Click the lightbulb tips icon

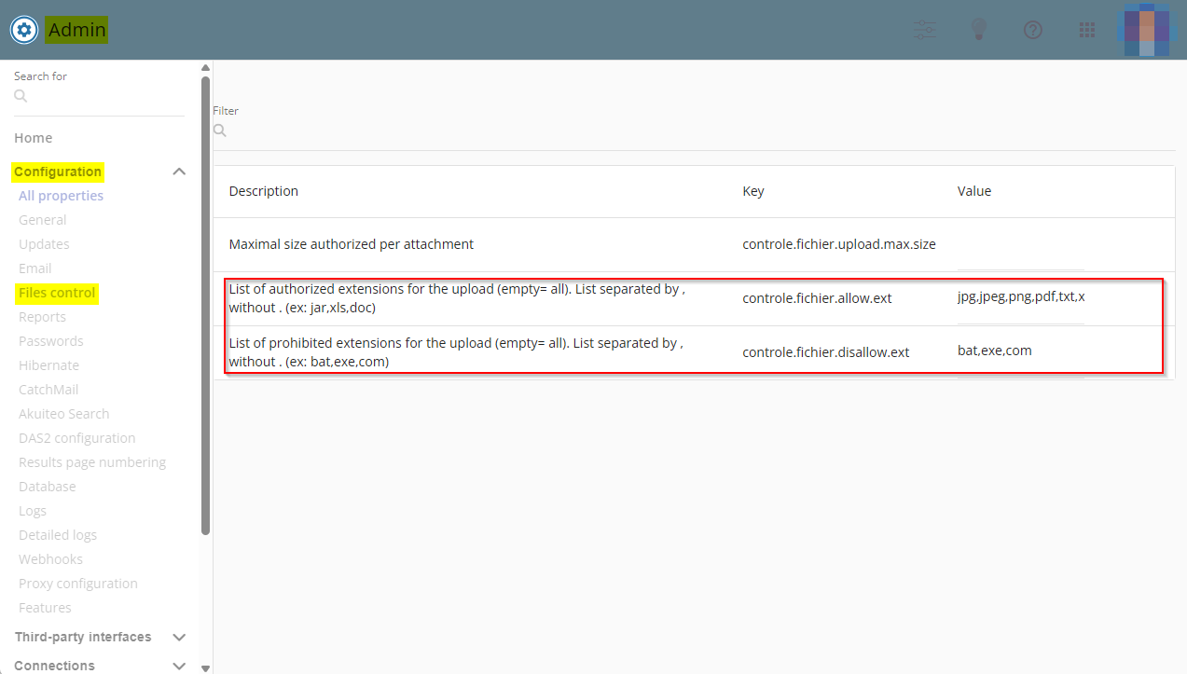(978, 30)
